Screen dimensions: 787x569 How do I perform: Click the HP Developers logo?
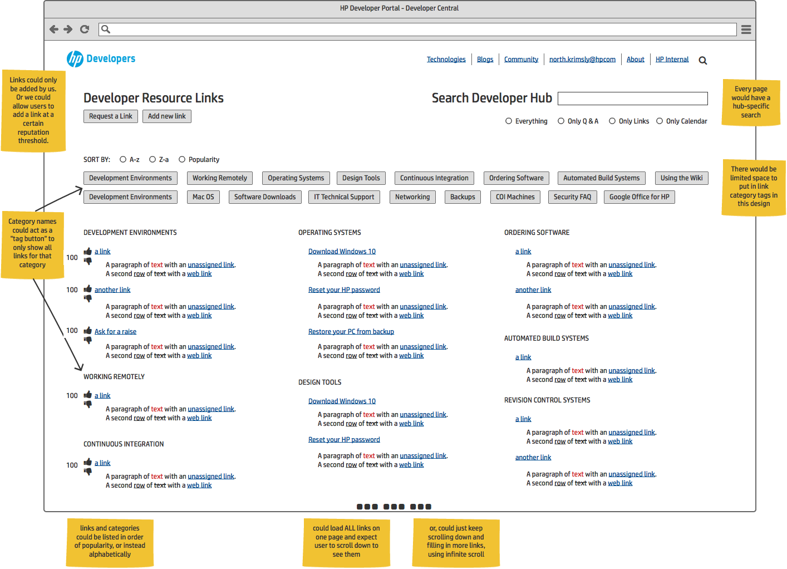(x=101, y=58)
